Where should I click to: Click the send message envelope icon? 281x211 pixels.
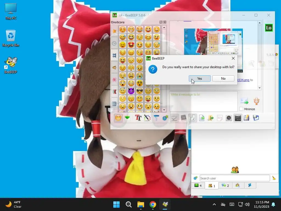pyautogui.click(x=245, y=101)
